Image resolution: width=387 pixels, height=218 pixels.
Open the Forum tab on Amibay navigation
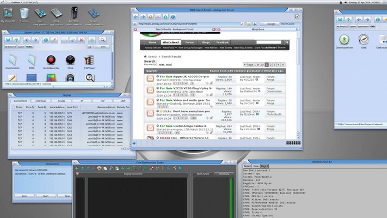click(x=189, y=43)
